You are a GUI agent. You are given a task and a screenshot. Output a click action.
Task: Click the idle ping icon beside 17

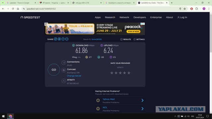[x=87, y=57]
